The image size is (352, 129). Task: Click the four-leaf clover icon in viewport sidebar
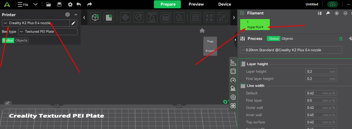coord(233,105)
